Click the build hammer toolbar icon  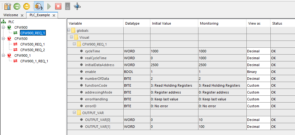pyautogui.click(x=8, y=6)
